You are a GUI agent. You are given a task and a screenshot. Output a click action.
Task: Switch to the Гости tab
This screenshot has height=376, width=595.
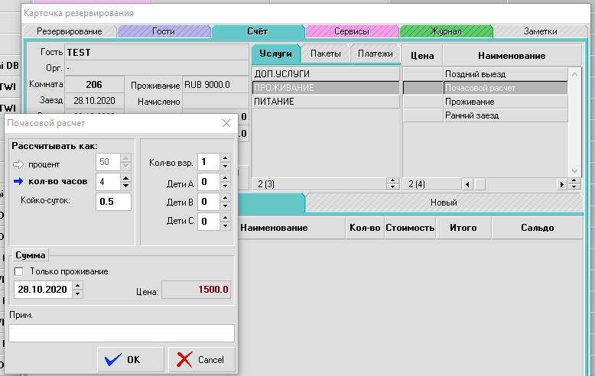[163, 31]
